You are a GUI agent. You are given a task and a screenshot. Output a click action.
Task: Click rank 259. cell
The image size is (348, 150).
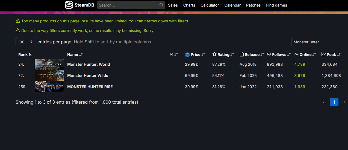22,87
